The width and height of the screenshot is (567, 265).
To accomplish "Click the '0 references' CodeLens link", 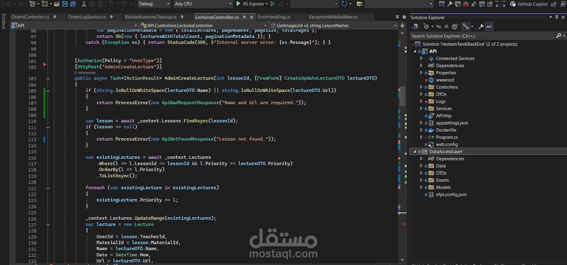I will [85, 73].
